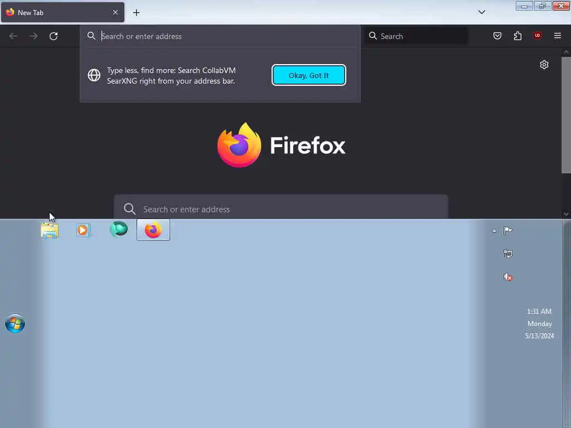Viewport: 571px width, 428px height.
Task: Click the toolbar Search box
Action: (416, 36)
